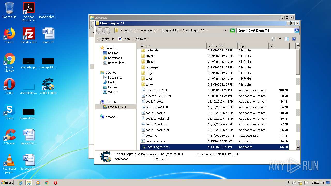
Task: Expand address bar history dropdown
Action: 226,30
